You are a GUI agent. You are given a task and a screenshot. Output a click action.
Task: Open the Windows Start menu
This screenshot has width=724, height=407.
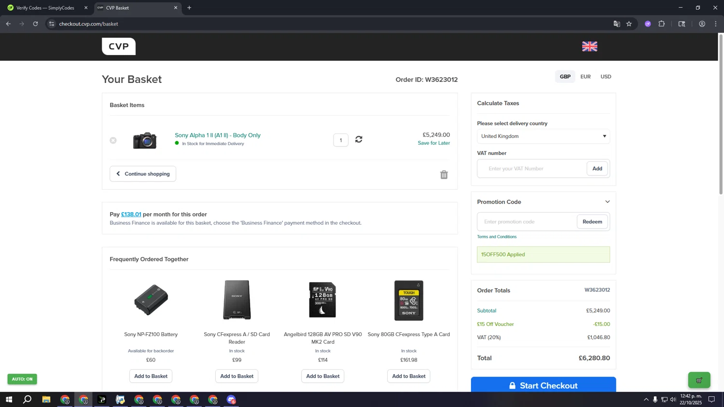point(9,399)
